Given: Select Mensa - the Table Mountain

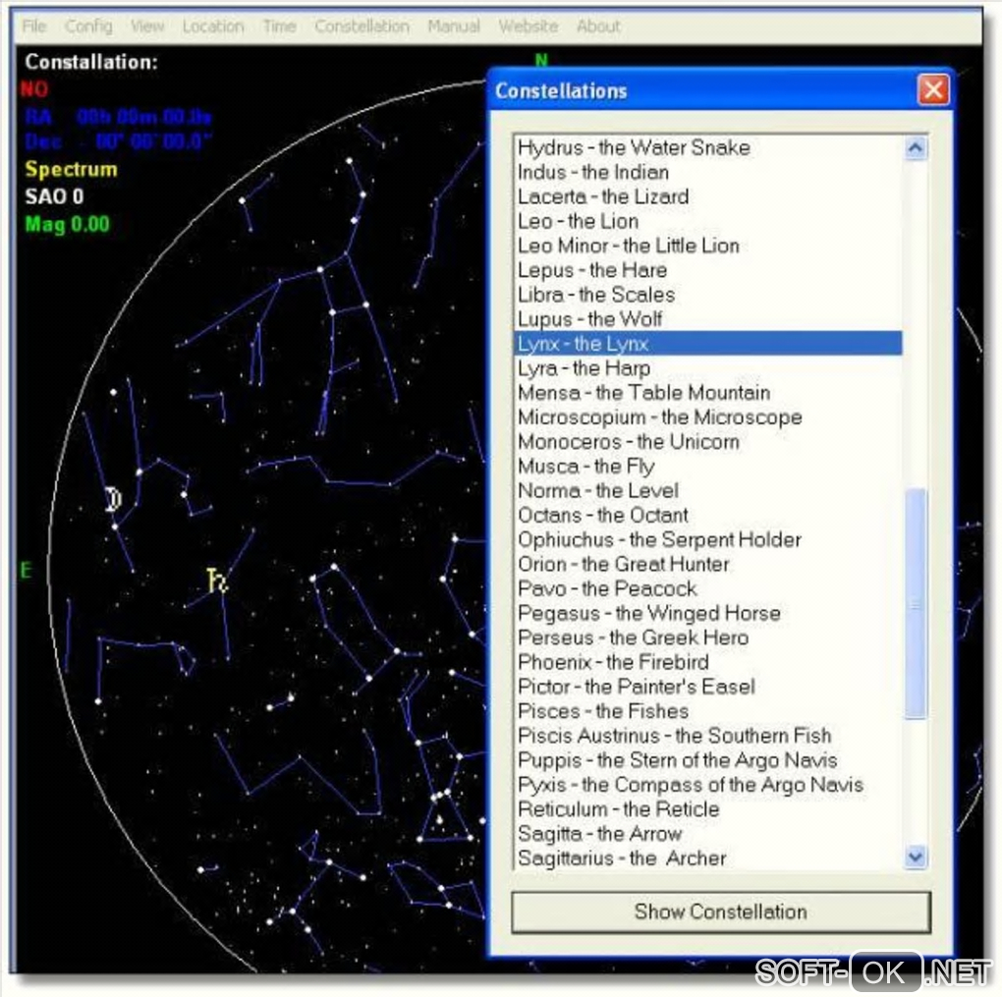Looking at the screenshot, I should pyautogui.click(x=707, y=392).
